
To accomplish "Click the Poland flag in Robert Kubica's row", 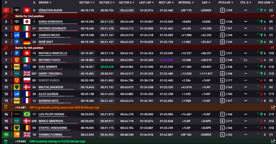I will [27, 80].
